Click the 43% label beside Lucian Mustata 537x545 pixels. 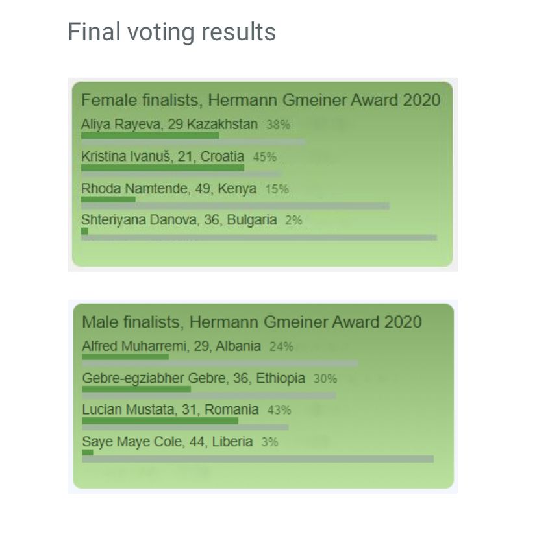click(279, 410)
